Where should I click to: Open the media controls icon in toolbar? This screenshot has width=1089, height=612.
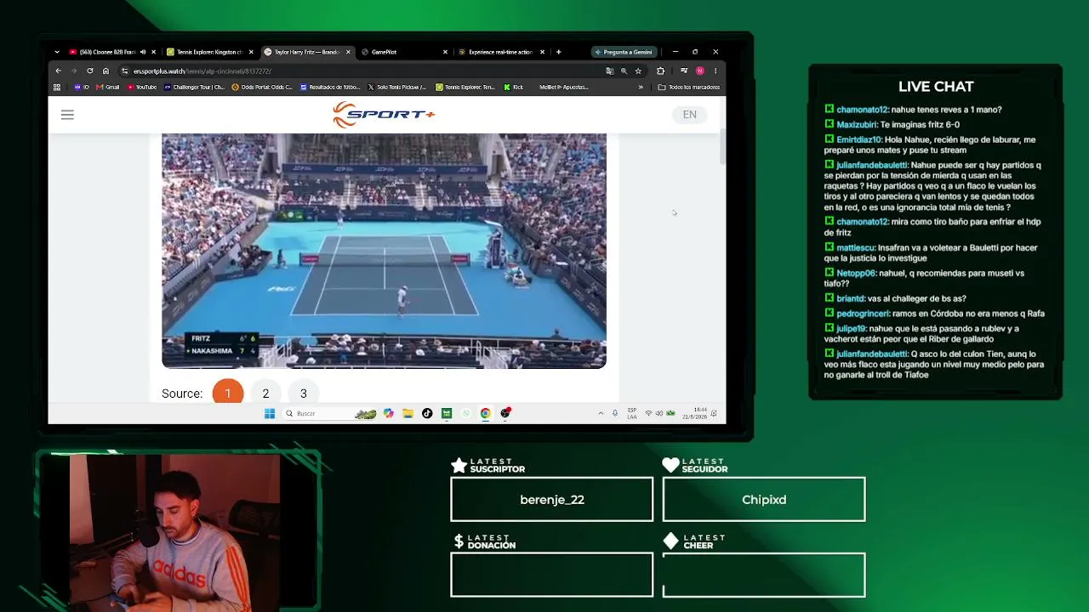tap(683, 71)
